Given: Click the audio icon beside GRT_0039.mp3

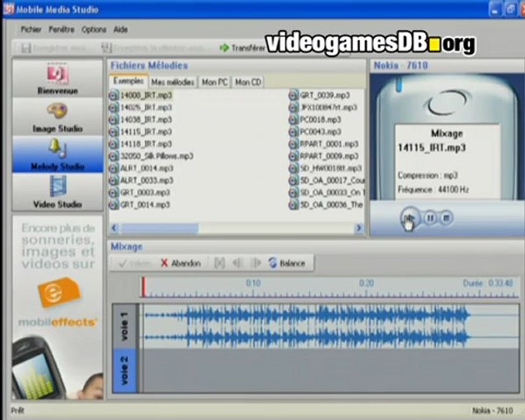Looking at the screenshot, I should point(293,96).
